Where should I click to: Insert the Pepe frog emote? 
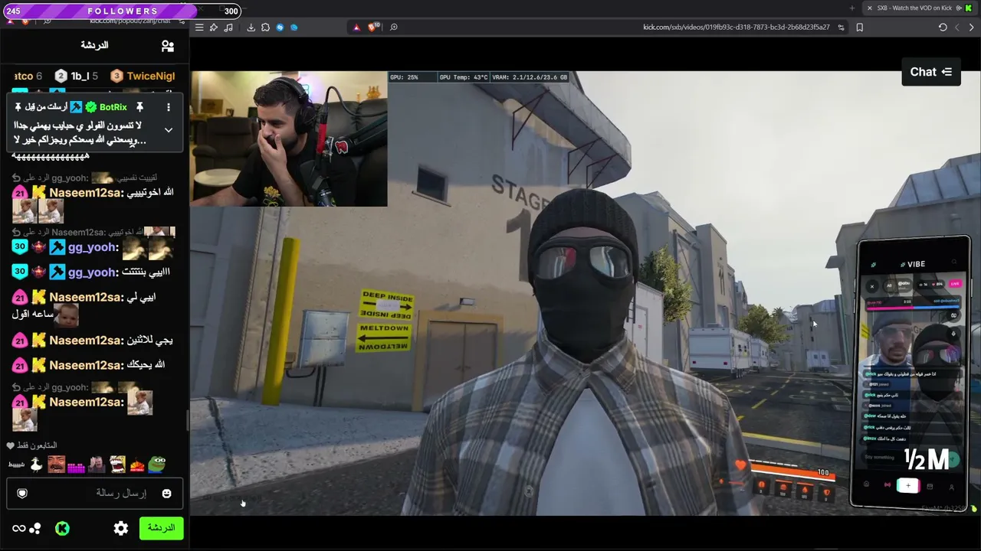(156, 465)
